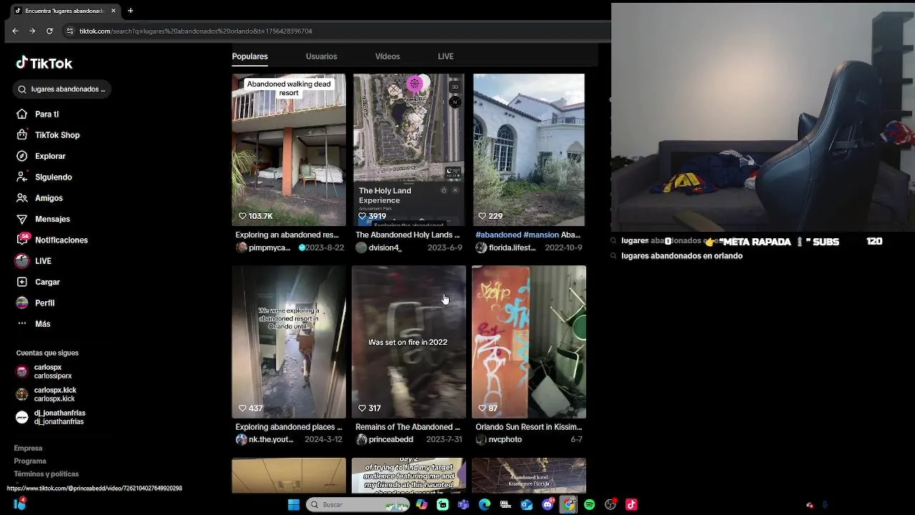The image size is (915, 515).
Task: Open the Abandoned walking dead resort video
Action: [289, 150]
